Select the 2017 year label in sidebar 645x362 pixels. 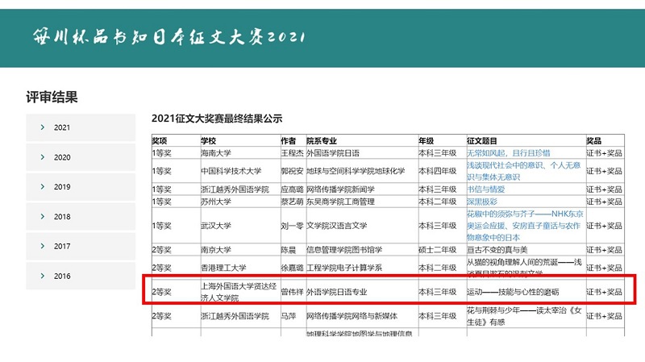(62, 246)
